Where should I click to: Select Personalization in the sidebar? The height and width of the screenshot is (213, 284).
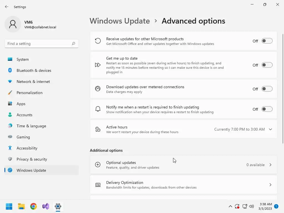[42, 93]
